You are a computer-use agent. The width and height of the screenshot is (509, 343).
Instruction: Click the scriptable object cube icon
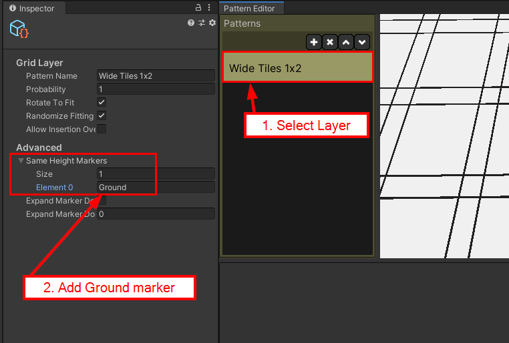pos(19,29)
